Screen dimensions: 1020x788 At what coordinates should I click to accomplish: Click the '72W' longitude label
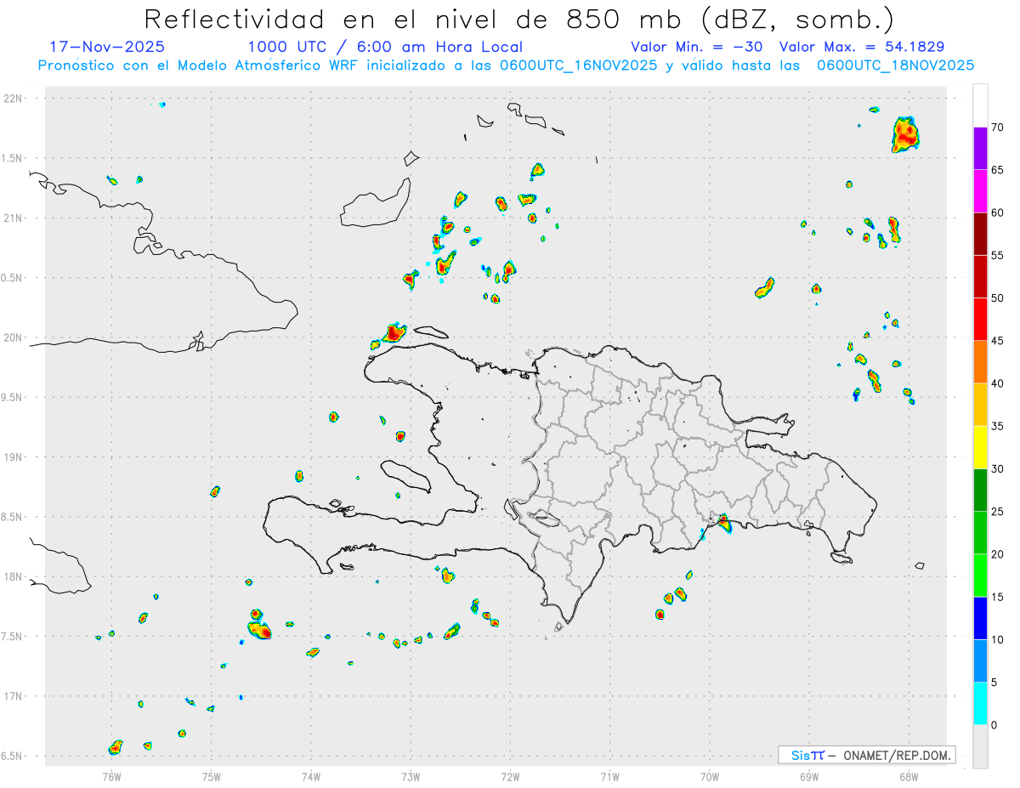point(510,777)
